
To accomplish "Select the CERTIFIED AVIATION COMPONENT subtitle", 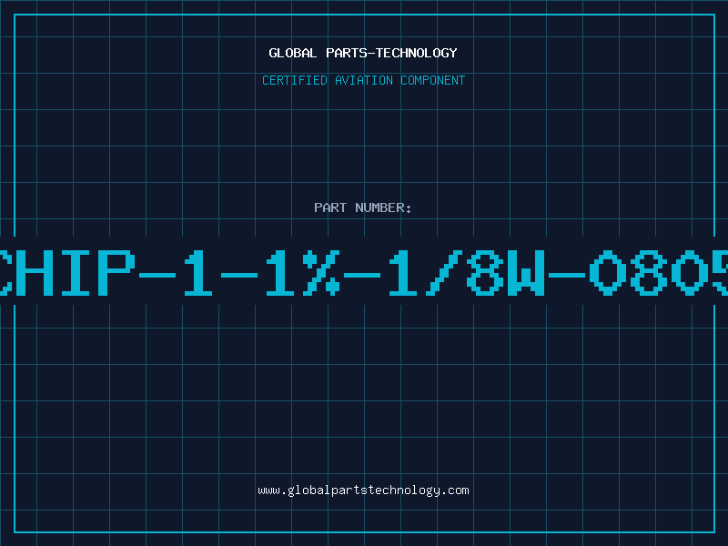I will 363,80.
